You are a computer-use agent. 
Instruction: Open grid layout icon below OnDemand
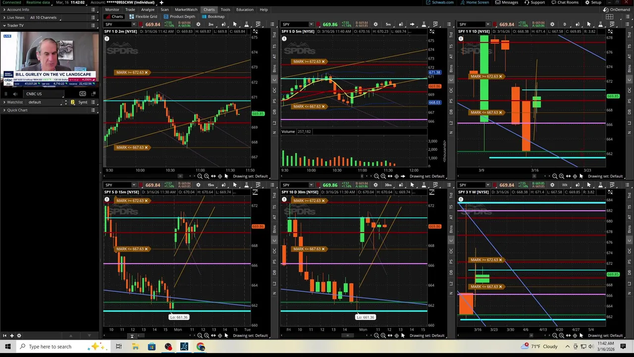coord(610,16)
